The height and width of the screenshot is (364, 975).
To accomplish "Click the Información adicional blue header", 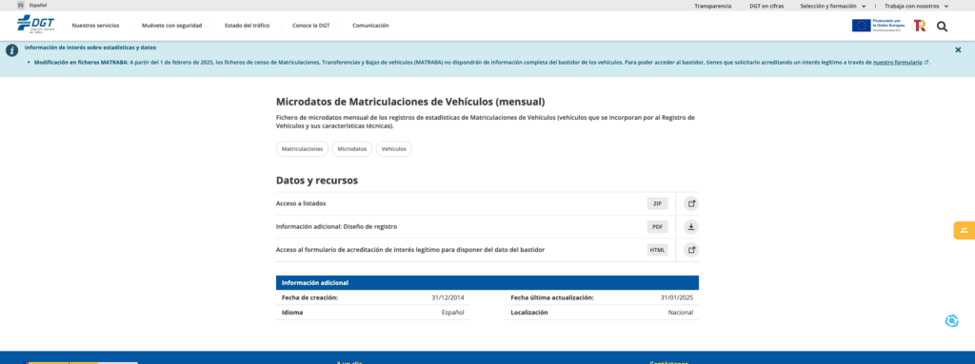I will click(x=487, y=282).
